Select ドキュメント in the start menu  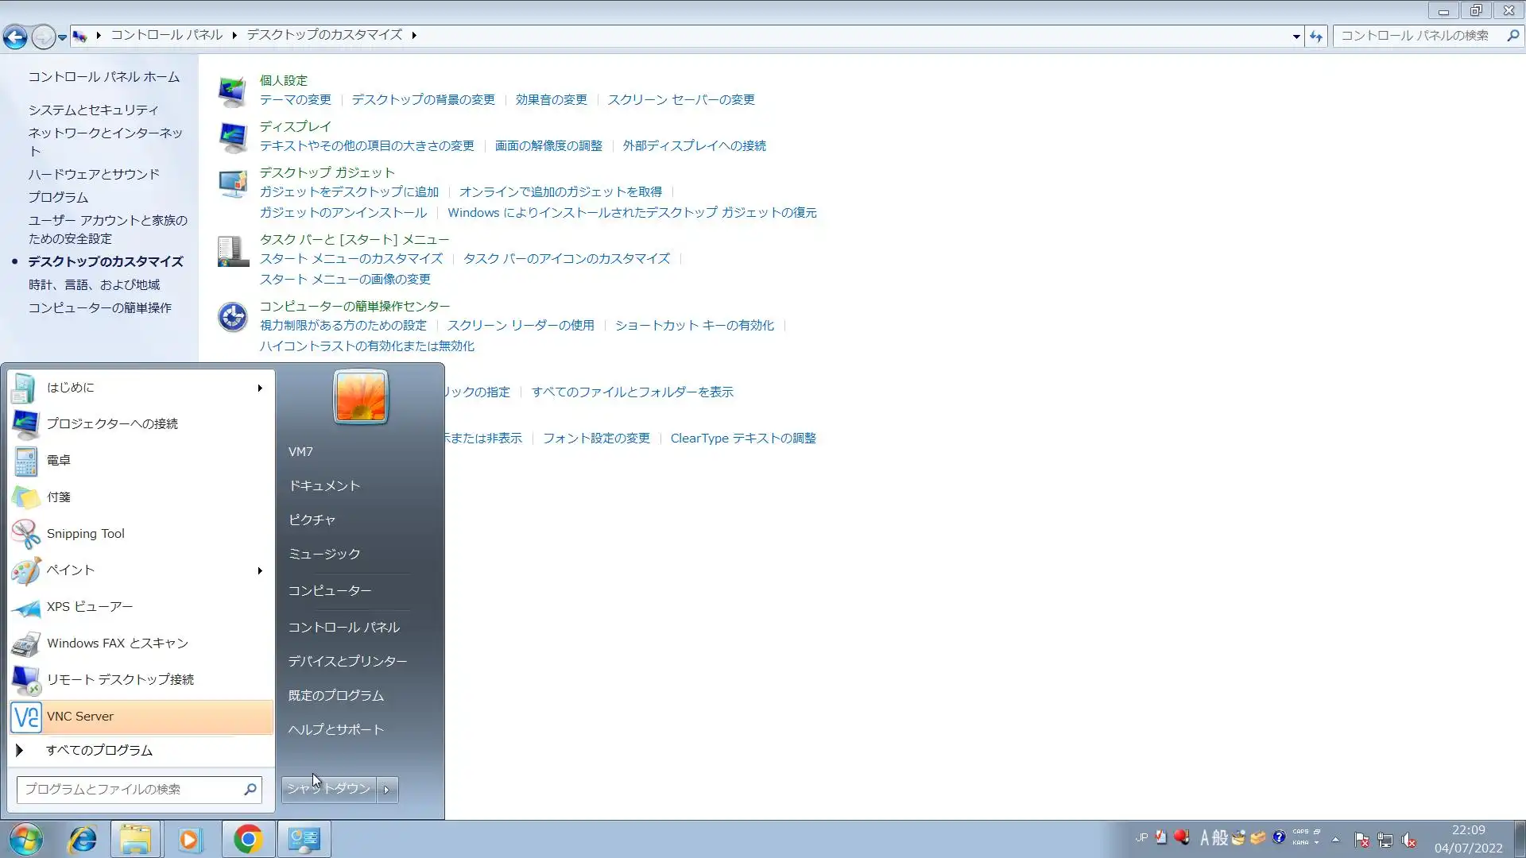(x=323, y=486)
